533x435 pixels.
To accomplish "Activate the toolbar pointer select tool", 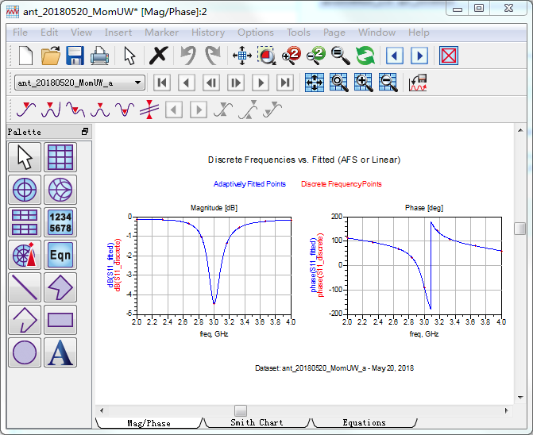I will (x=129, y=56).
